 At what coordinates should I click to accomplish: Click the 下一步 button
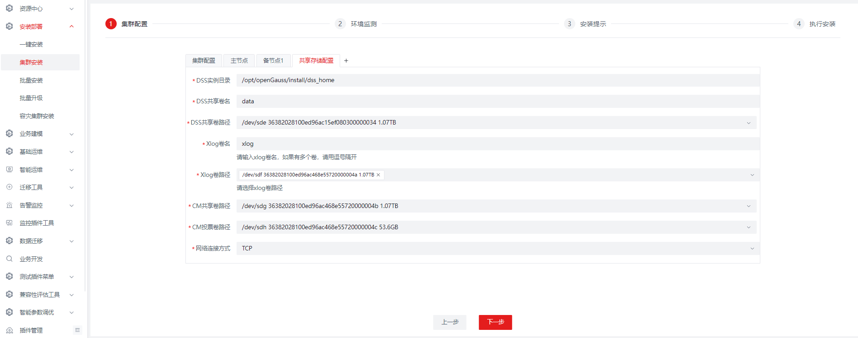495,322
